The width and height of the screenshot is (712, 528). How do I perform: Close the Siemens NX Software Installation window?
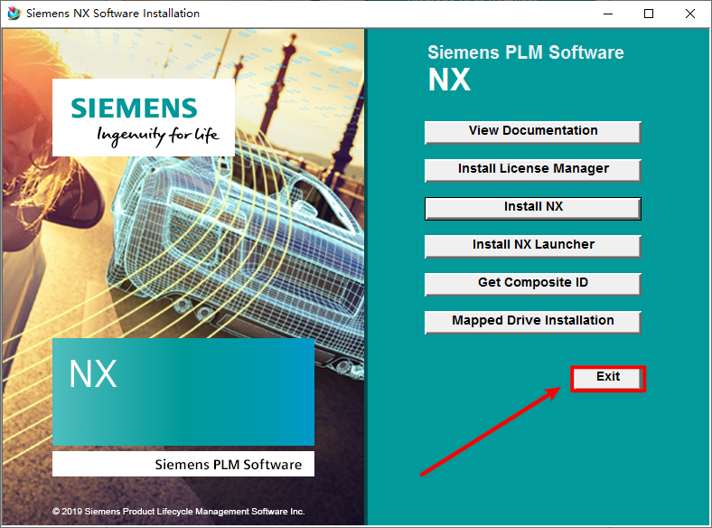[x=690, y=14]
